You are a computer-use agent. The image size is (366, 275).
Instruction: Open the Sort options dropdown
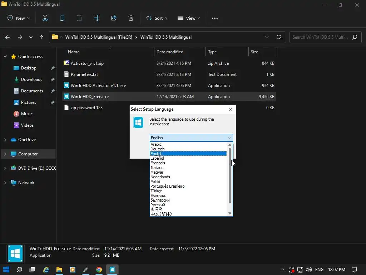click(157, 18)
